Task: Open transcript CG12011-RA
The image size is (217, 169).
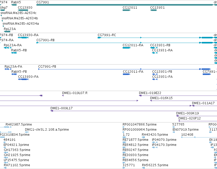Action: click(127, 48)
